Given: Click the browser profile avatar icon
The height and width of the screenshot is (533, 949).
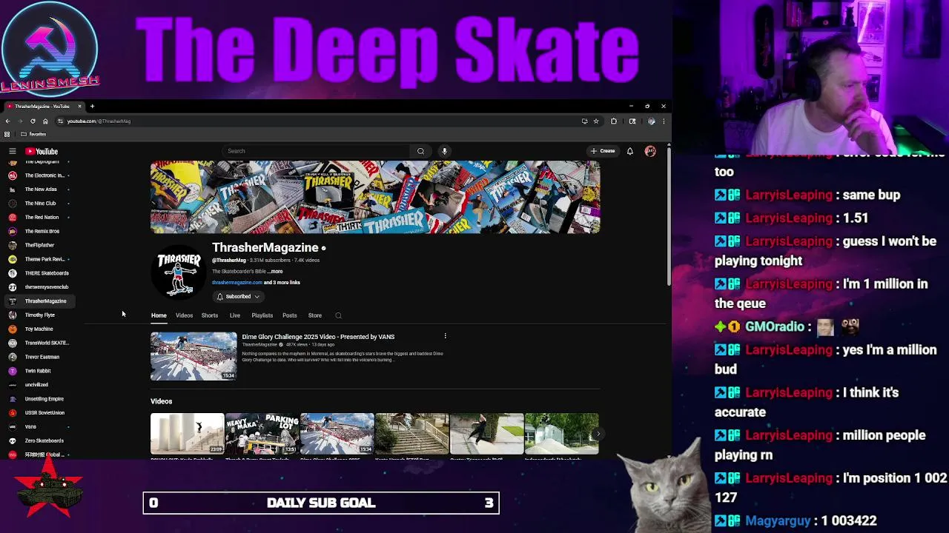Looking at the screenshot, I should pos(651,121).
